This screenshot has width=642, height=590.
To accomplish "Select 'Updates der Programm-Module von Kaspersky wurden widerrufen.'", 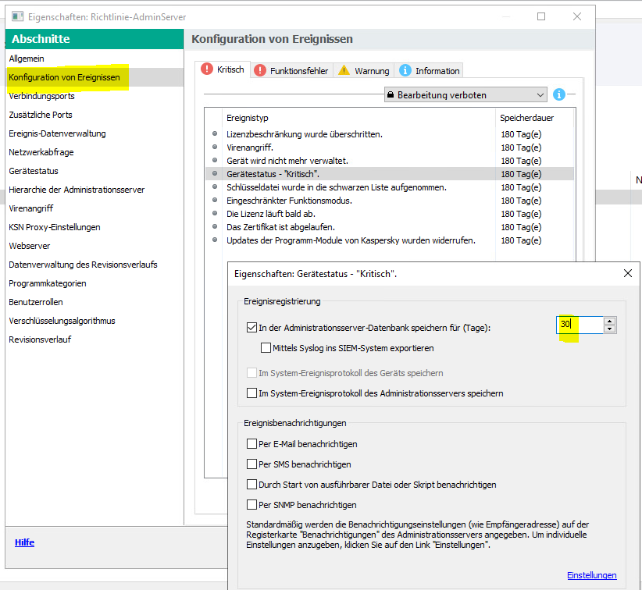I will [390, 240].
